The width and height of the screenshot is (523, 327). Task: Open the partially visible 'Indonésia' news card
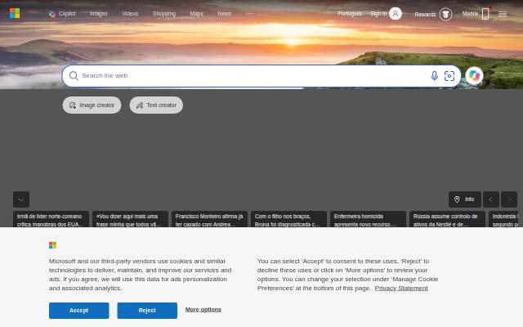pos(504,219)
